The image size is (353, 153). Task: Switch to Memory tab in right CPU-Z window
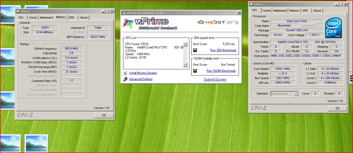(294, 11)
